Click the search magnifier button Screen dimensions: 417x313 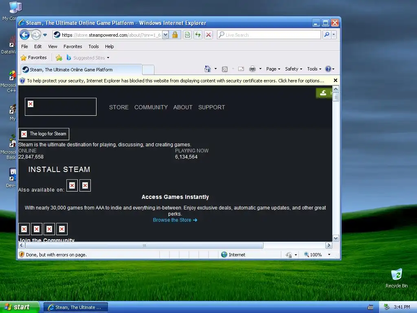coord(327,35)
